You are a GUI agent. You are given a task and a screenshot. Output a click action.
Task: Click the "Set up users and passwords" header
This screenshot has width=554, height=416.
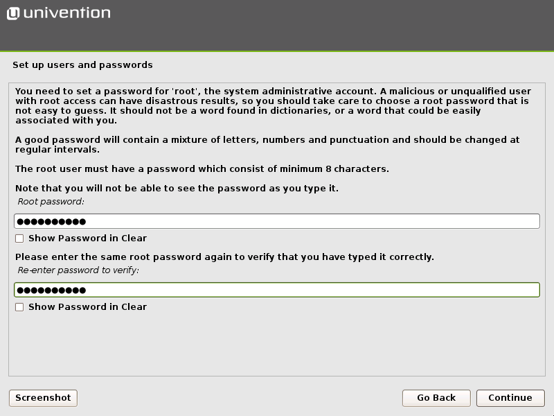pos(82,64)
